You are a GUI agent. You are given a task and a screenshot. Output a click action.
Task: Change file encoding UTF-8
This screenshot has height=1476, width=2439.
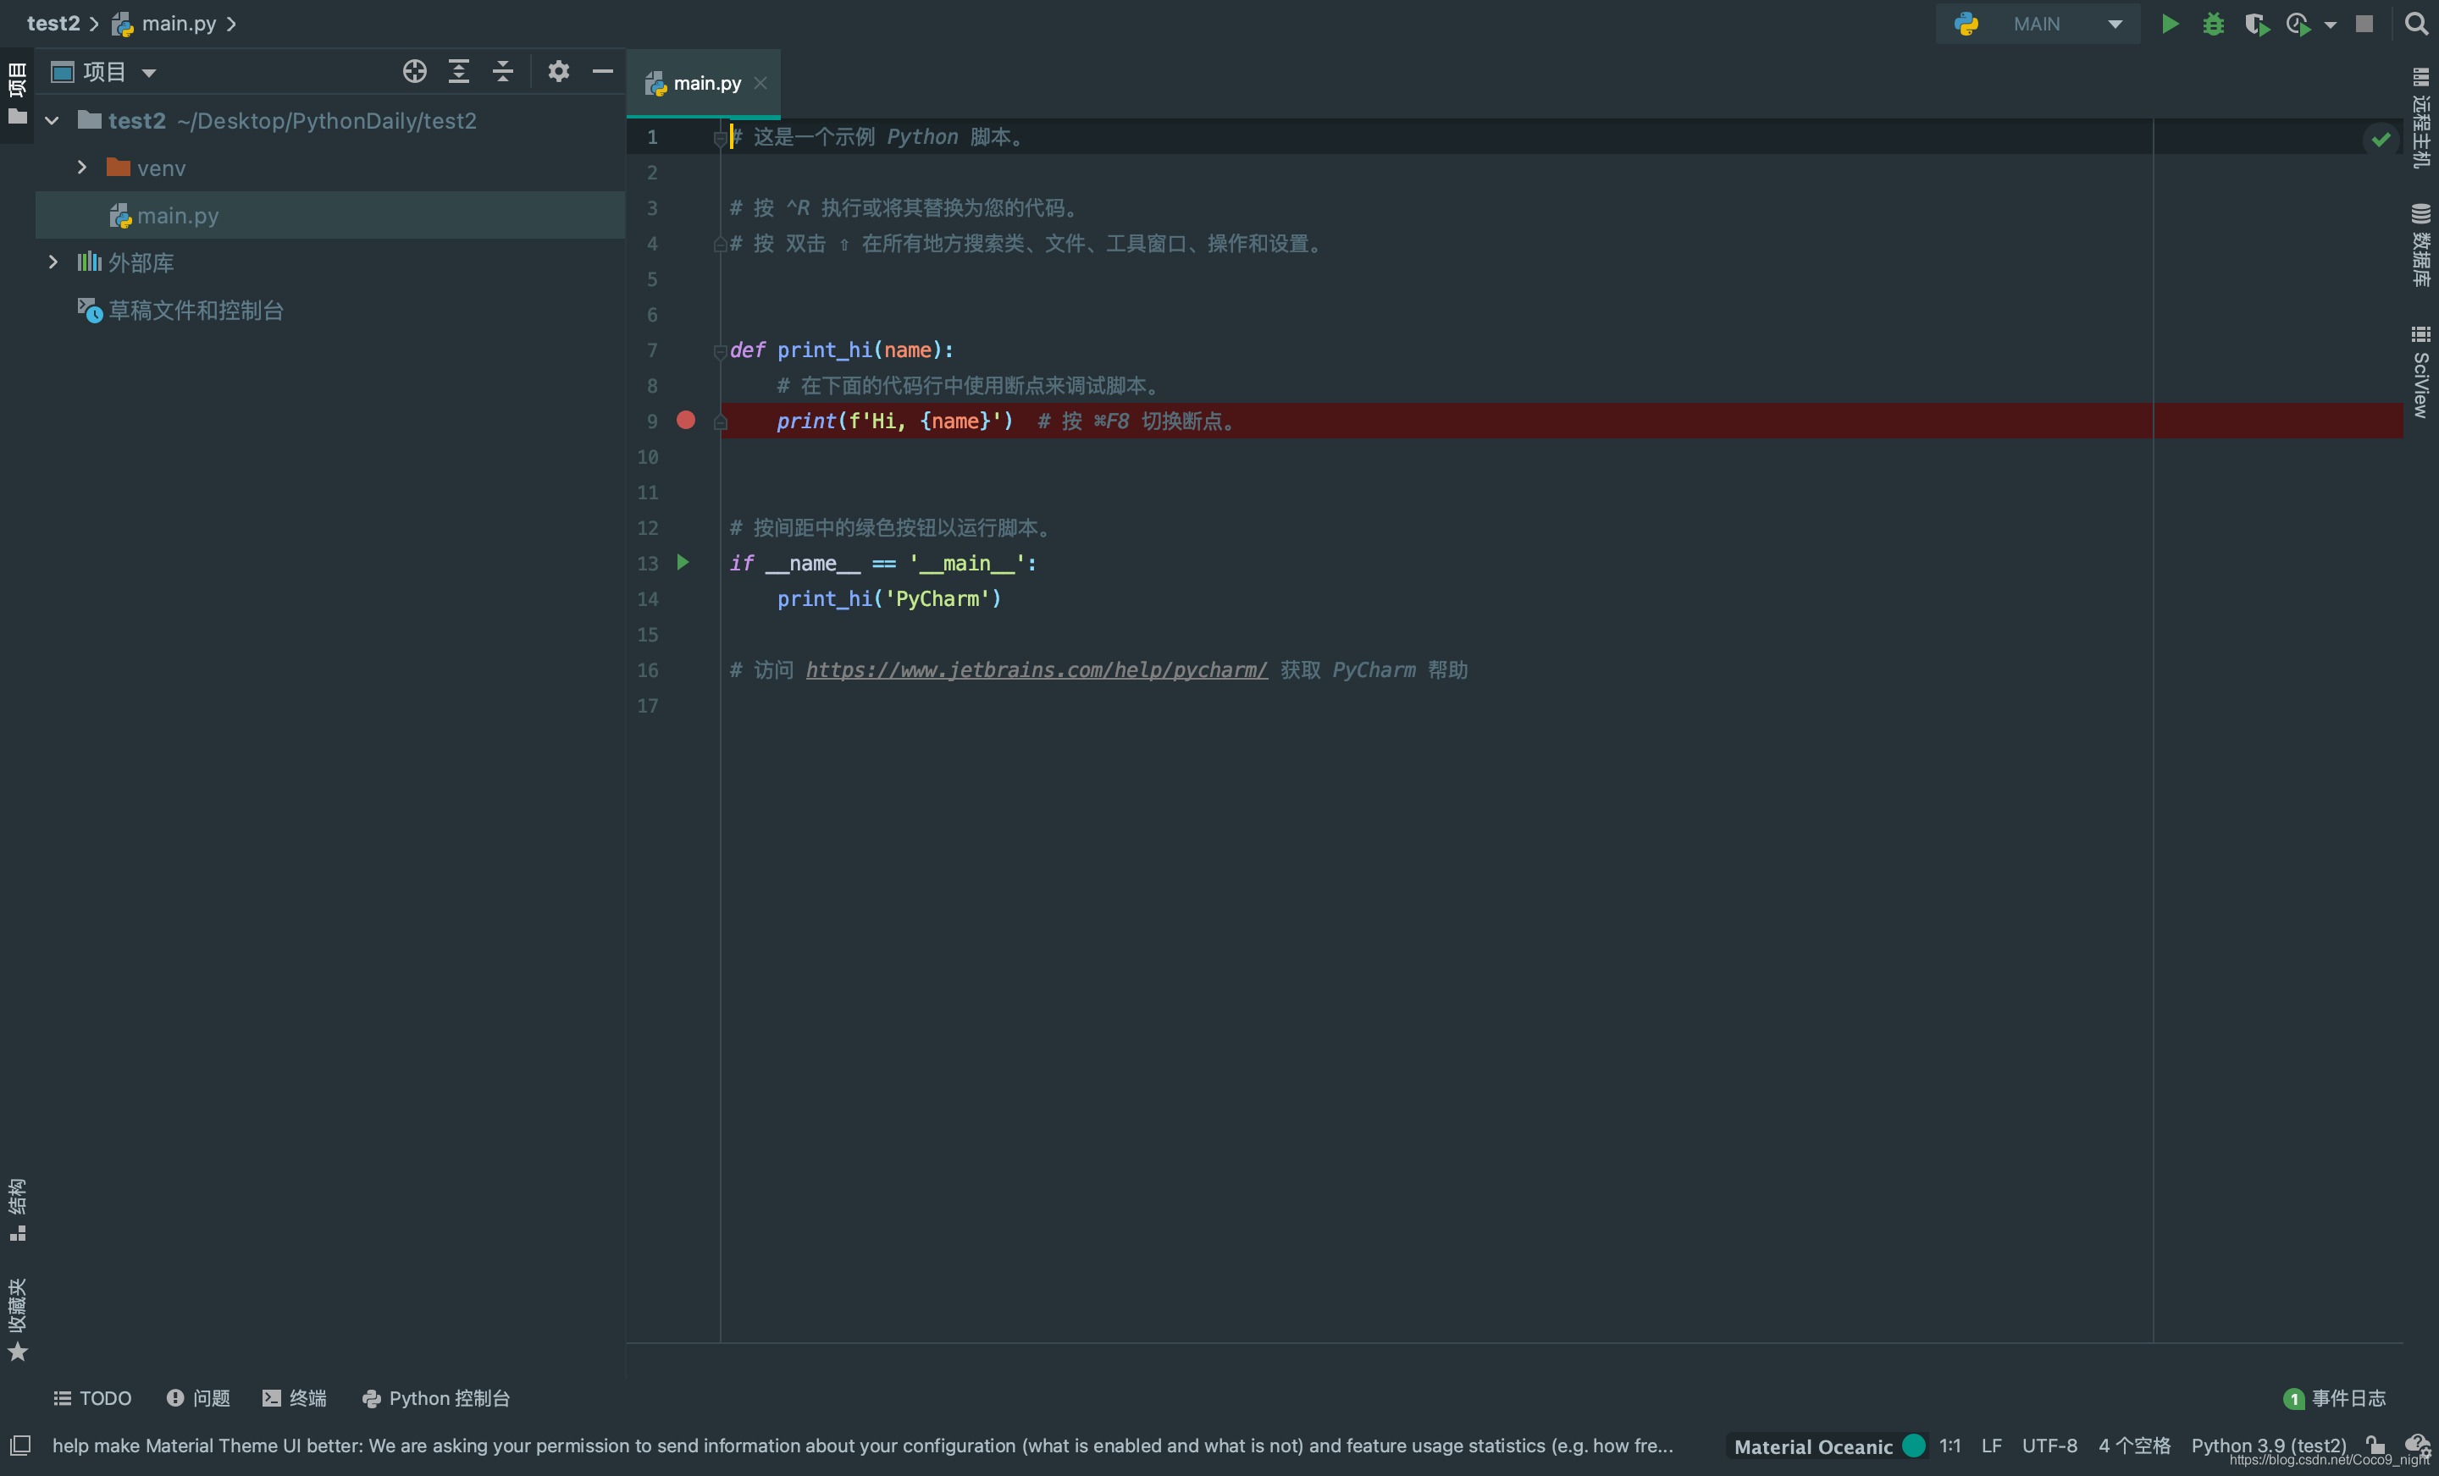click(2049, 1446)
